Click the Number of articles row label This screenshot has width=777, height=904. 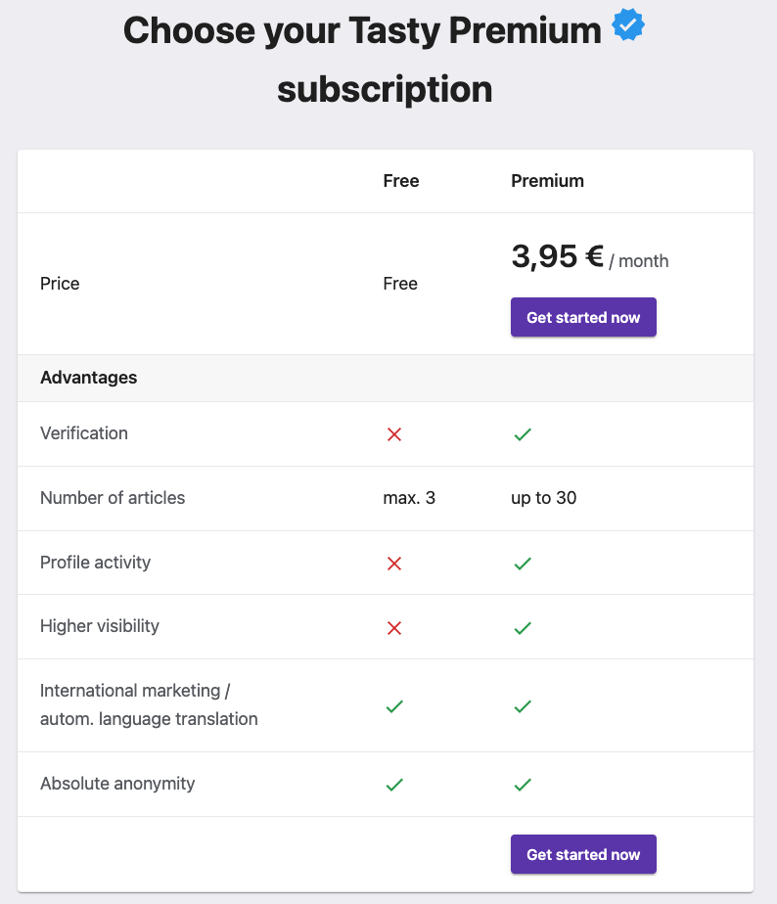tap(113, 498)
